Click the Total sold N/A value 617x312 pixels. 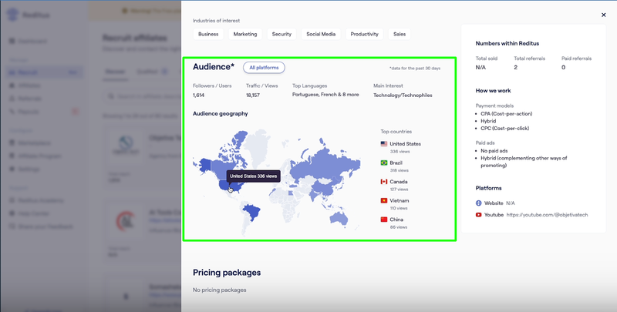(x=480, y=68)
